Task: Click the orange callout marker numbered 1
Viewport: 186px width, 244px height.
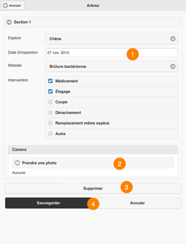Action: click(132, 54)
